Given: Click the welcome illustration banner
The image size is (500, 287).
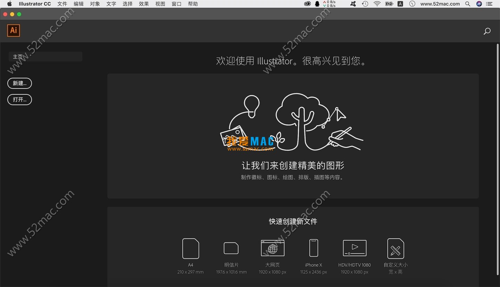Looking at the screenshot, I should (x=293, y=136).
